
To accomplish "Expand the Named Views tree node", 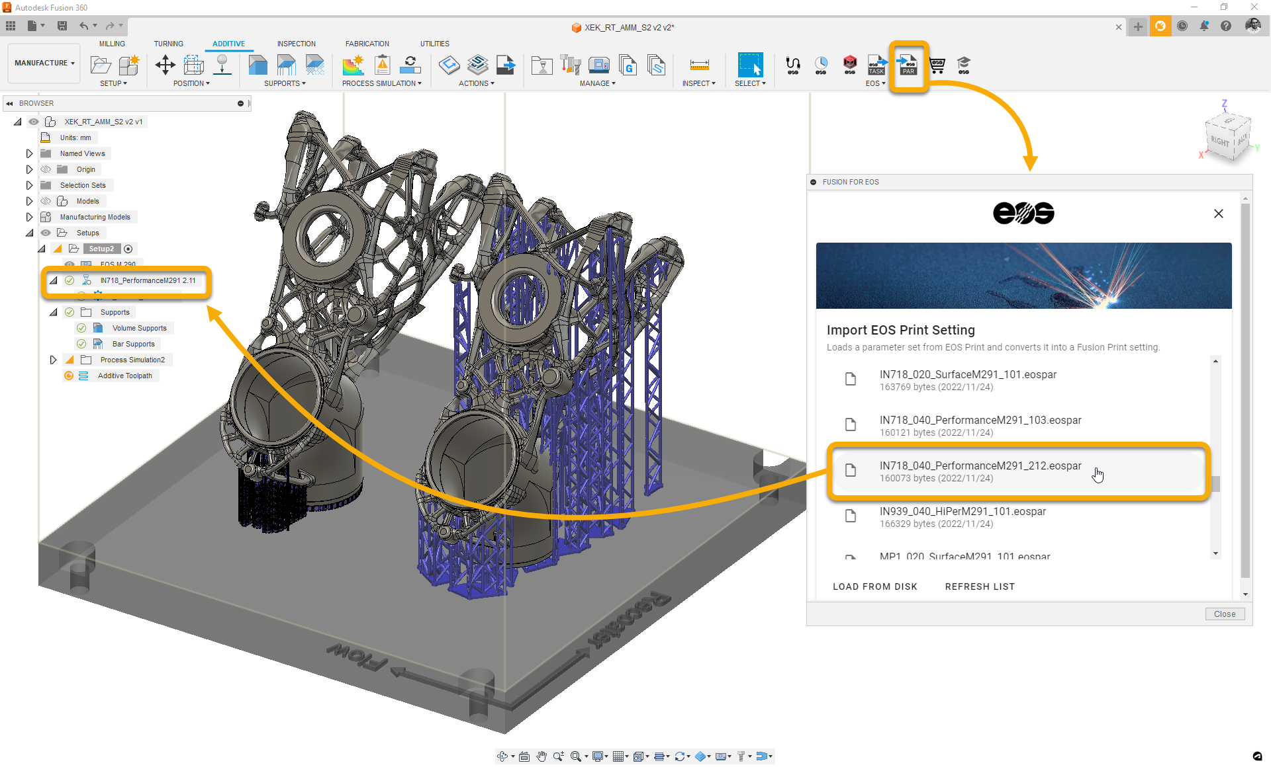I will (x=29, y=153).
